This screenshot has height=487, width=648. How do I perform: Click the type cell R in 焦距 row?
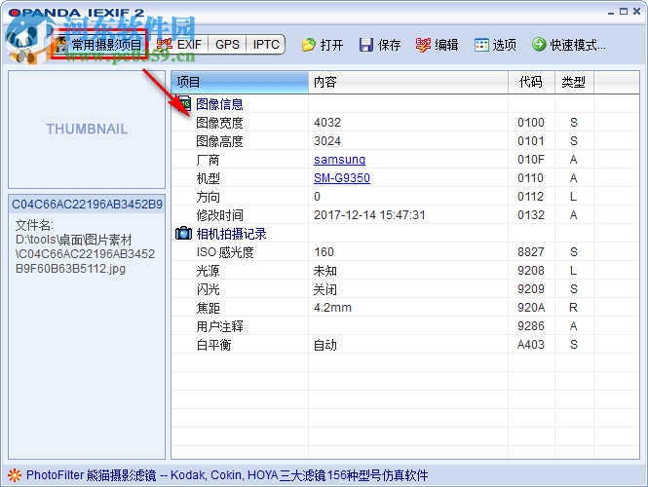[x=574, y=308]
